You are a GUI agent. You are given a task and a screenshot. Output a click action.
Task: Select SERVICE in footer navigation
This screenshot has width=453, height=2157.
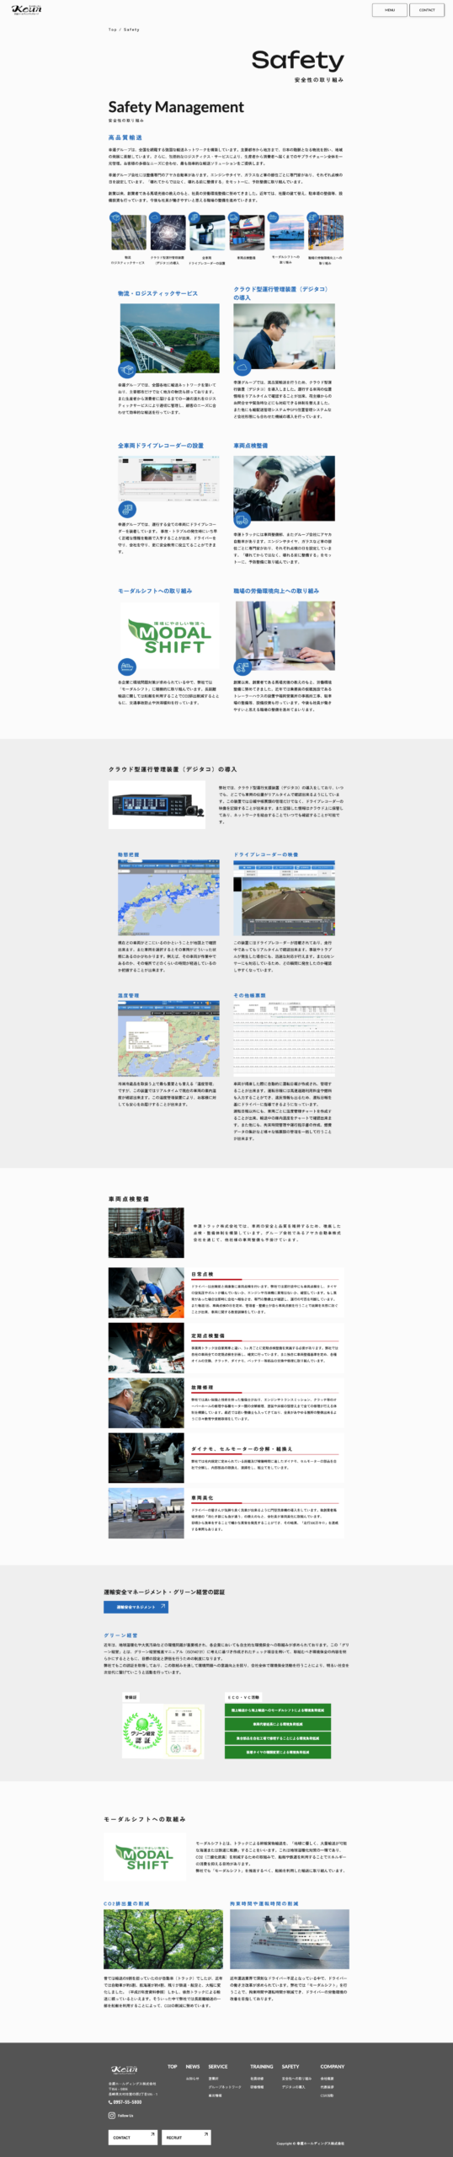point(218,2066)
